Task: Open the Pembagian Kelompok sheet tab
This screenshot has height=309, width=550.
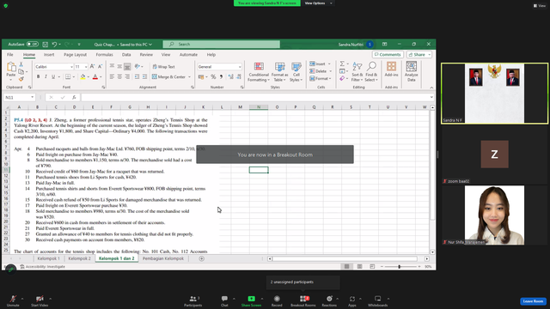Action: tap(163, 258)
